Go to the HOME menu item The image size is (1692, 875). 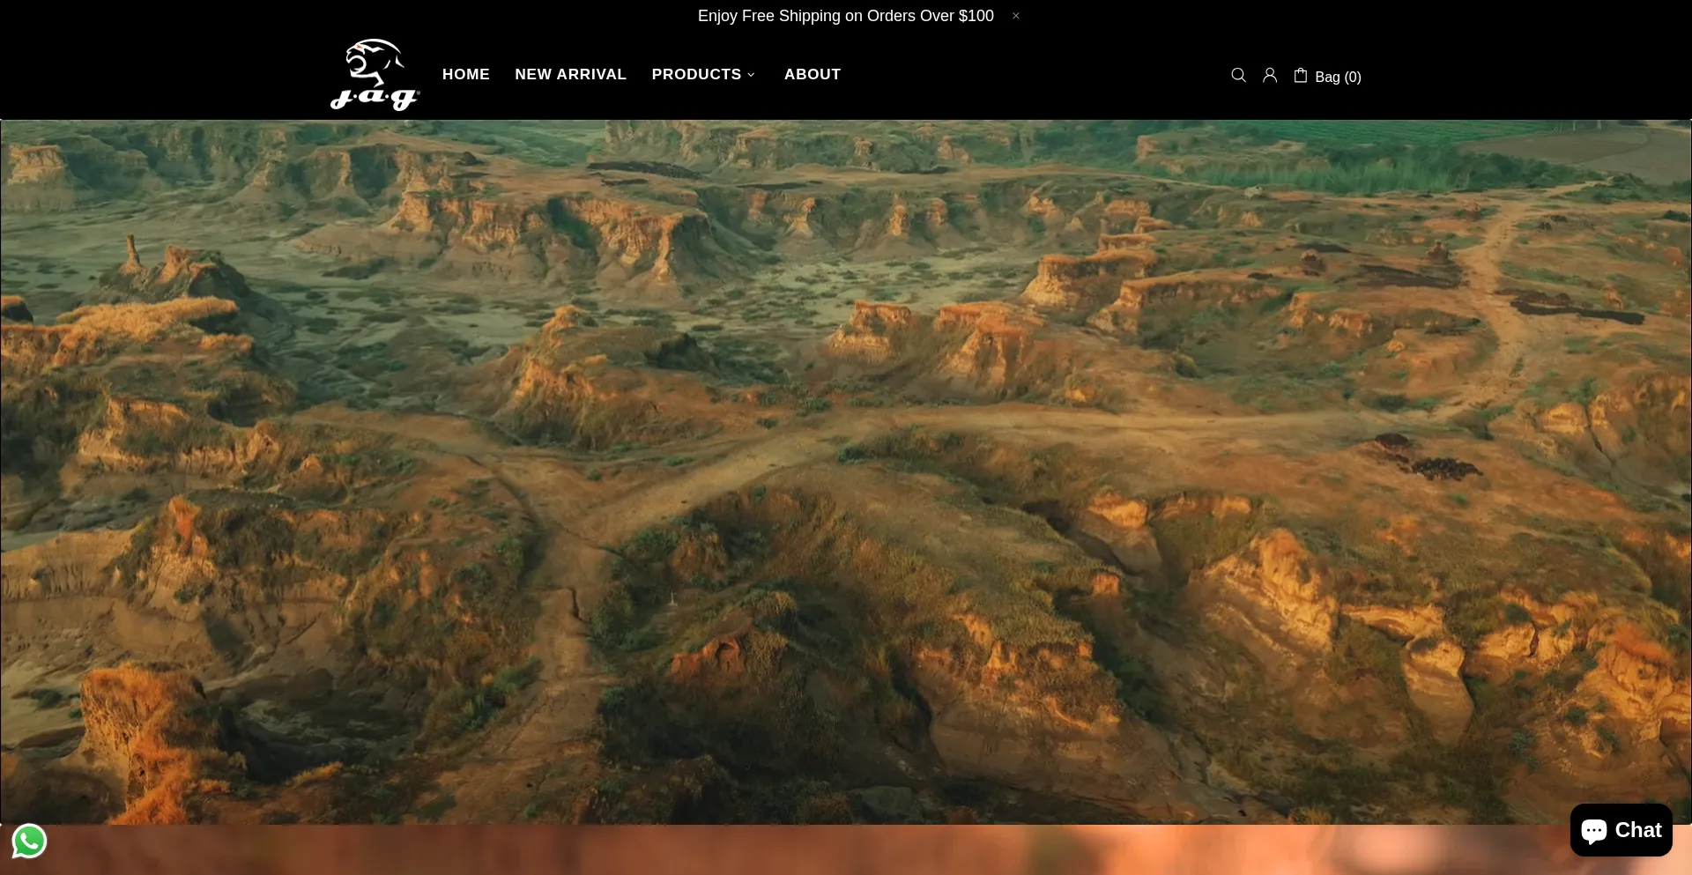(x=465, y=74)
